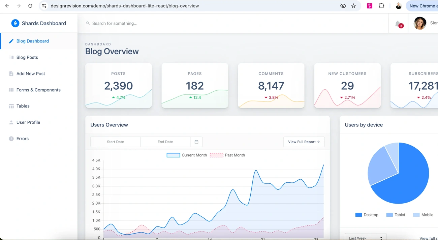
Task: Open the notifications bell icon
Action: (398, 24)
